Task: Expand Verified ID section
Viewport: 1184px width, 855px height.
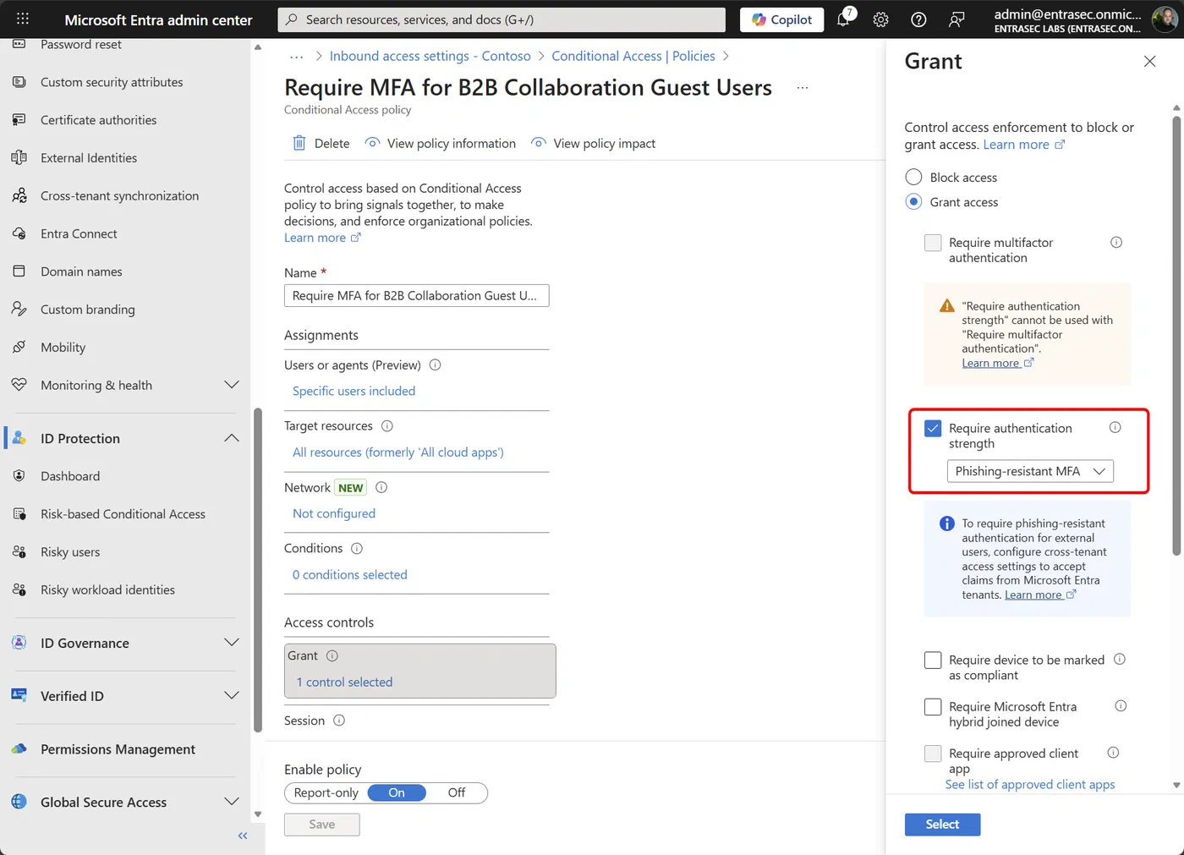Action: click(231, 696)
